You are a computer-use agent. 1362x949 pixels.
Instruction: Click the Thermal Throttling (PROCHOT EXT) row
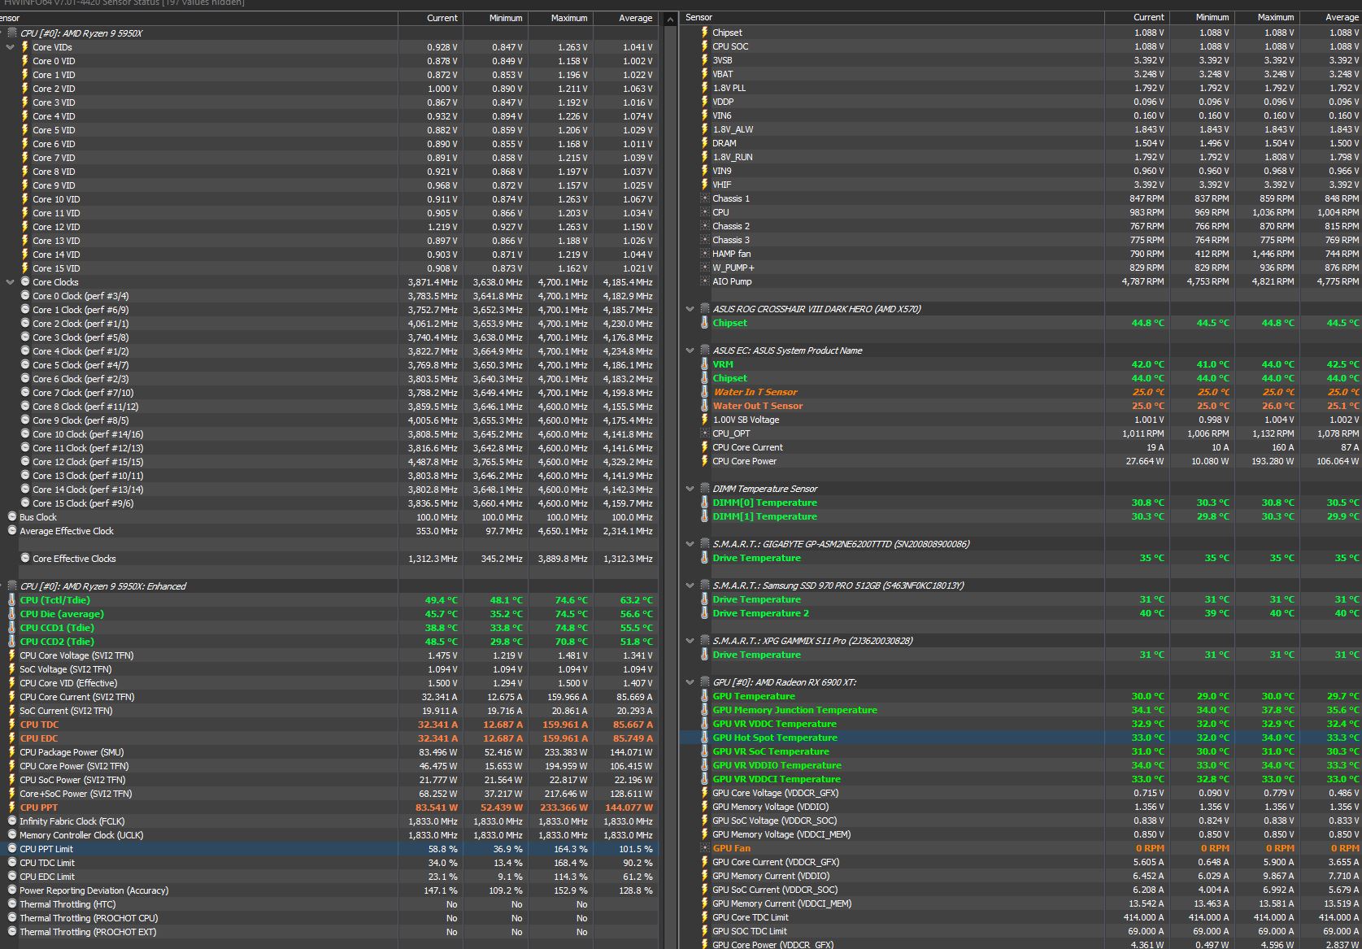coord(329,932)
